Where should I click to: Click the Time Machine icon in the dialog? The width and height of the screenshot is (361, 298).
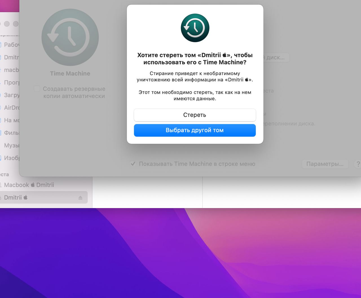195,28
